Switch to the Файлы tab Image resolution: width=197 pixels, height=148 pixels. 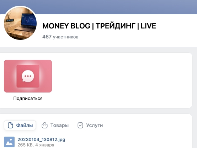20,125
